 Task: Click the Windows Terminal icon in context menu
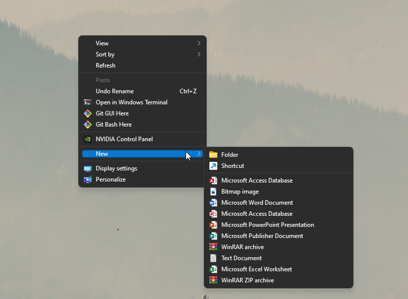point(88,102)
